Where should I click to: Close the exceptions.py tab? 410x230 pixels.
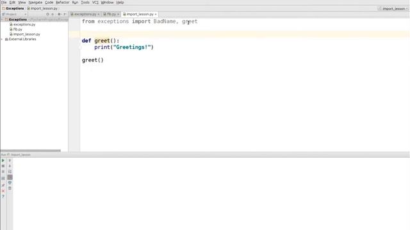99,14
